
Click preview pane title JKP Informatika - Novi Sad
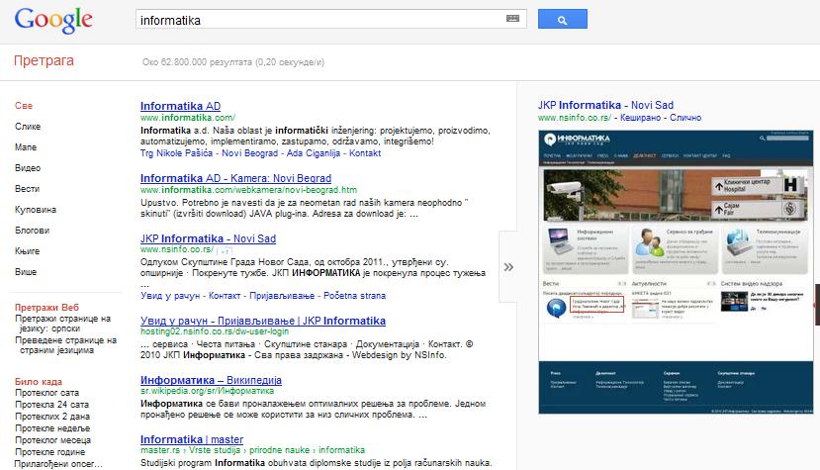[x=605, y=105]
